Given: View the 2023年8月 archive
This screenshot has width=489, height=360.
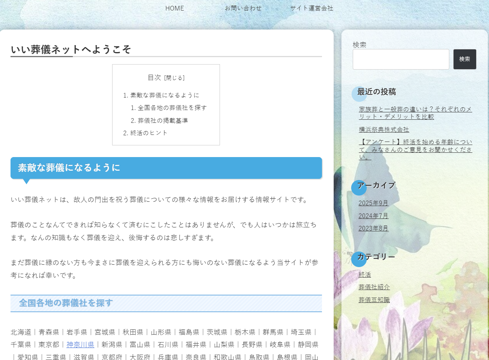Looking at the screenshot, I should click(373, 228).
